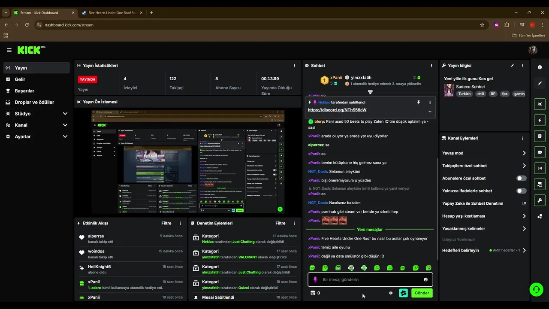Viewport: 549px width, 309px height.
Task: Open Yavaş mod options
Action: pyautogui.click(x=484, y=153)
